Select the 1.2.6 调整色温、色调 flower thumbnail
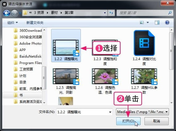This screenshot has width=176, height=131. tap(105, 76)
